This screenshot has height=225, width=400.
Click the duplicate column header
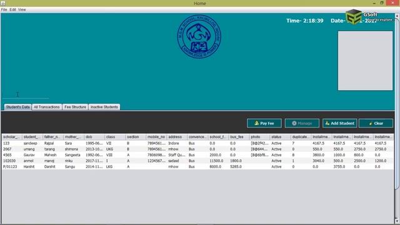(x=301, y=137)
